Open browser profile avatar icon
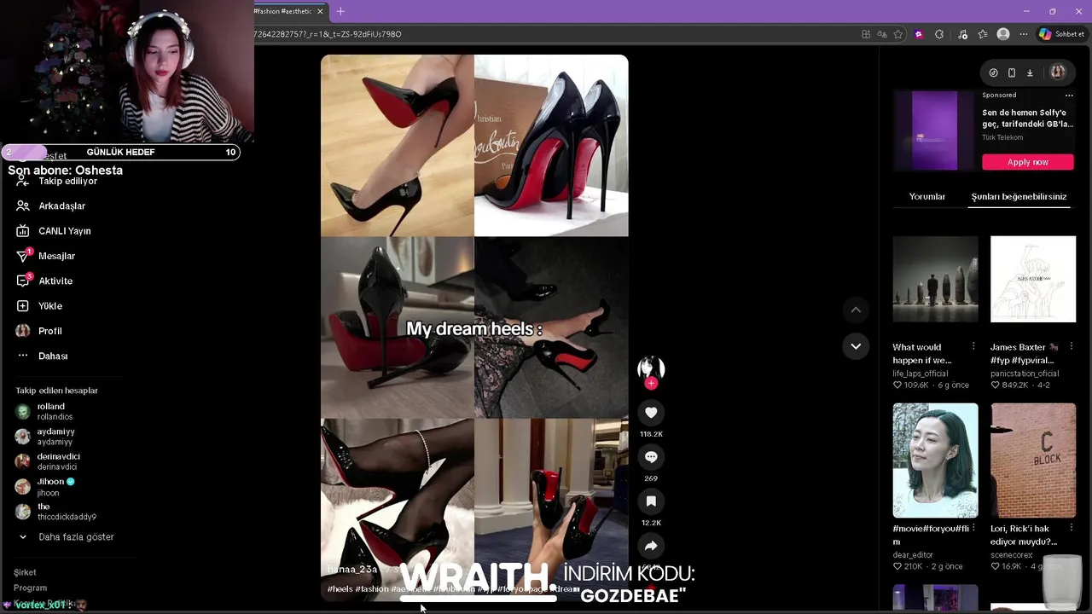Viewport: 1092px width, 614px height. point(1003,34)
